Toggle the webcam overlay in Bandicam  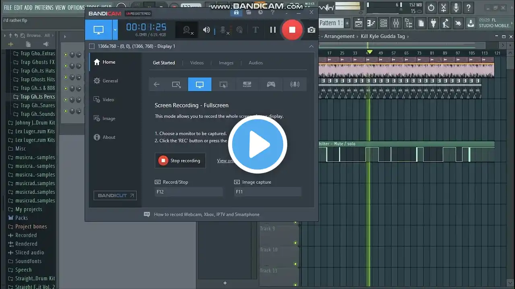point(187,30)
